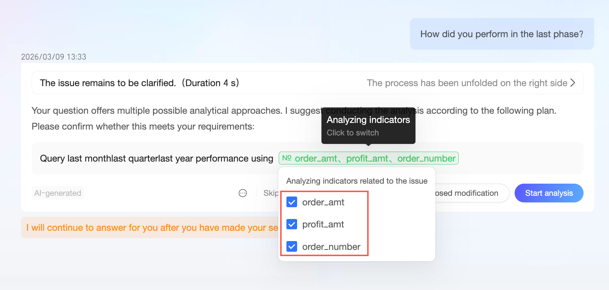Click the right chevron arrow icon
The width and height of the screenshot is (609, 290).
click(x=573, y=83)
